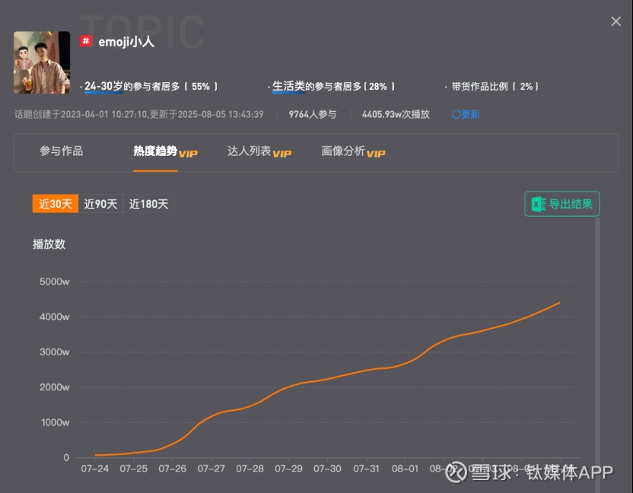Click the blue refresh icon beside 更新

pyautogui.click(x=456, y=114)
